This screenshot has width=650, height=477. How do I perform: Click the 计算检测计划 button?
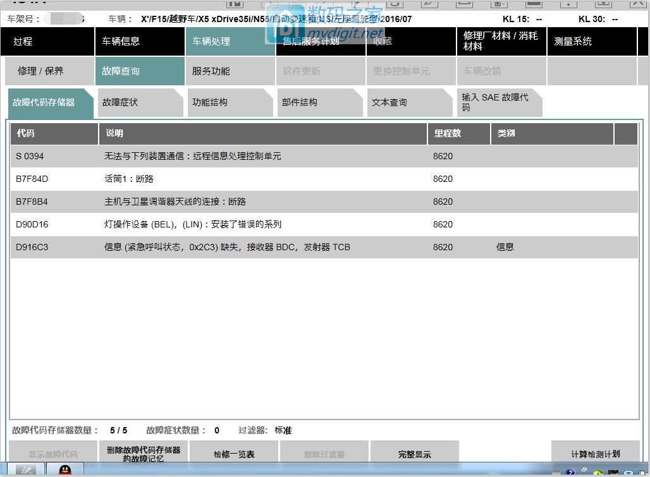(x=596, y=452)
